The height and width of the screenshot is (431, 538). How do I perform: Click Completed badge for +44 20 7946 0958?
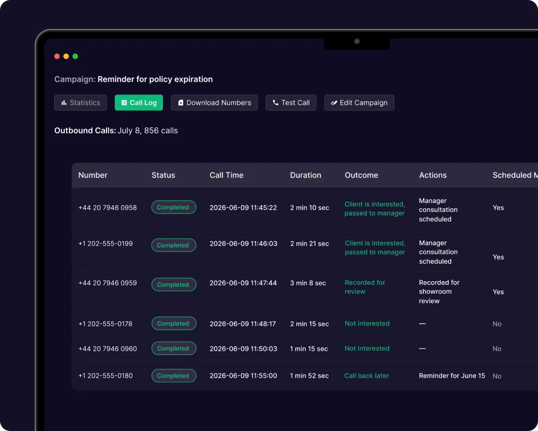point(174,207)
